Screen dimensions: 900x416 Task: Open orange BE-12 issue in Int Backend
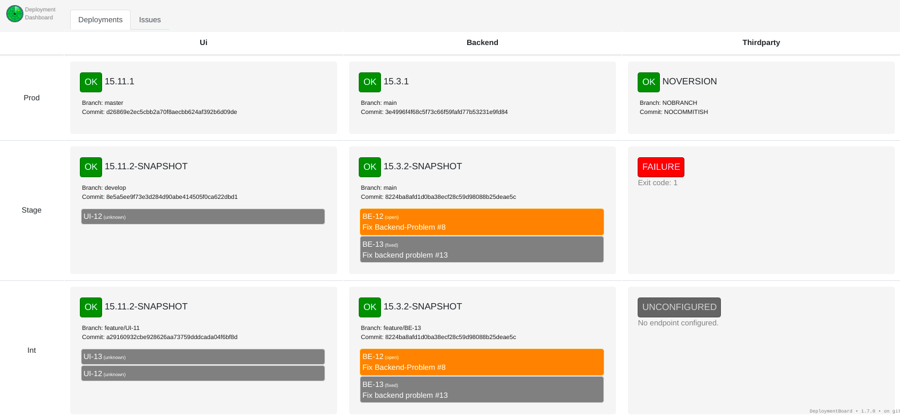point(482,362)
